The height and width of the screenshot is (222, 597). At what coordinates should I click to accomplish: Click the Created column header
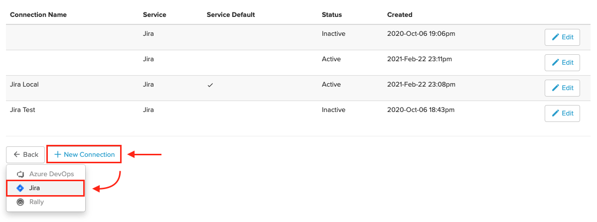400,15
